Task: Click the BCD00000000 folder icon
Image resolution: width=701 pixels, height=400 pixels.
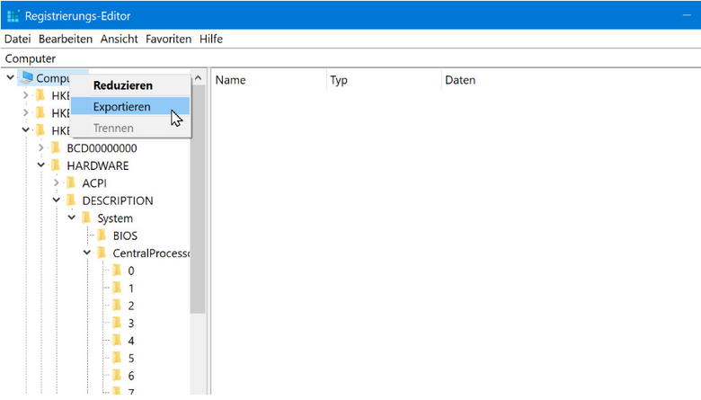Action: [x=56, y=148]
